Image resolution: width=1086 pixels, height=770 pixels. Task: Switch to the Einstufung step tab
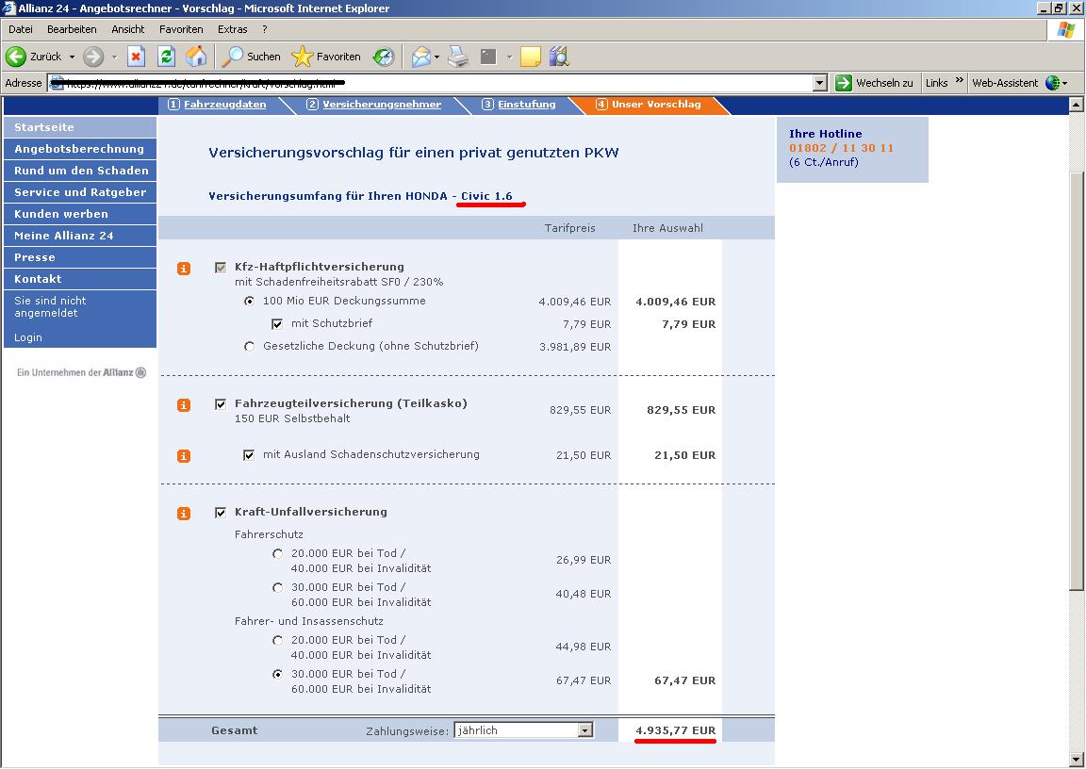coord(526,105)
